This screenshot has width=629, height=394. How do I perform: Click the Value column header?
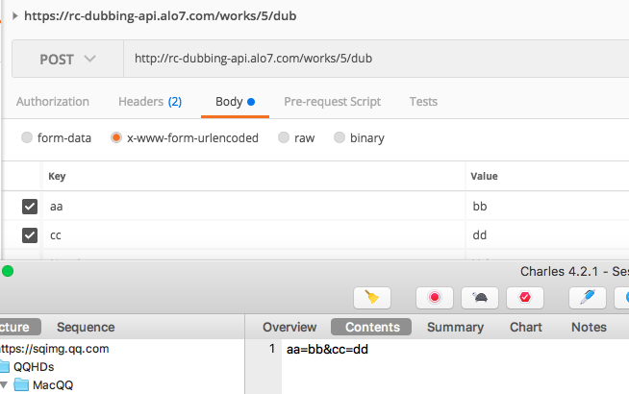click(484, 177)
